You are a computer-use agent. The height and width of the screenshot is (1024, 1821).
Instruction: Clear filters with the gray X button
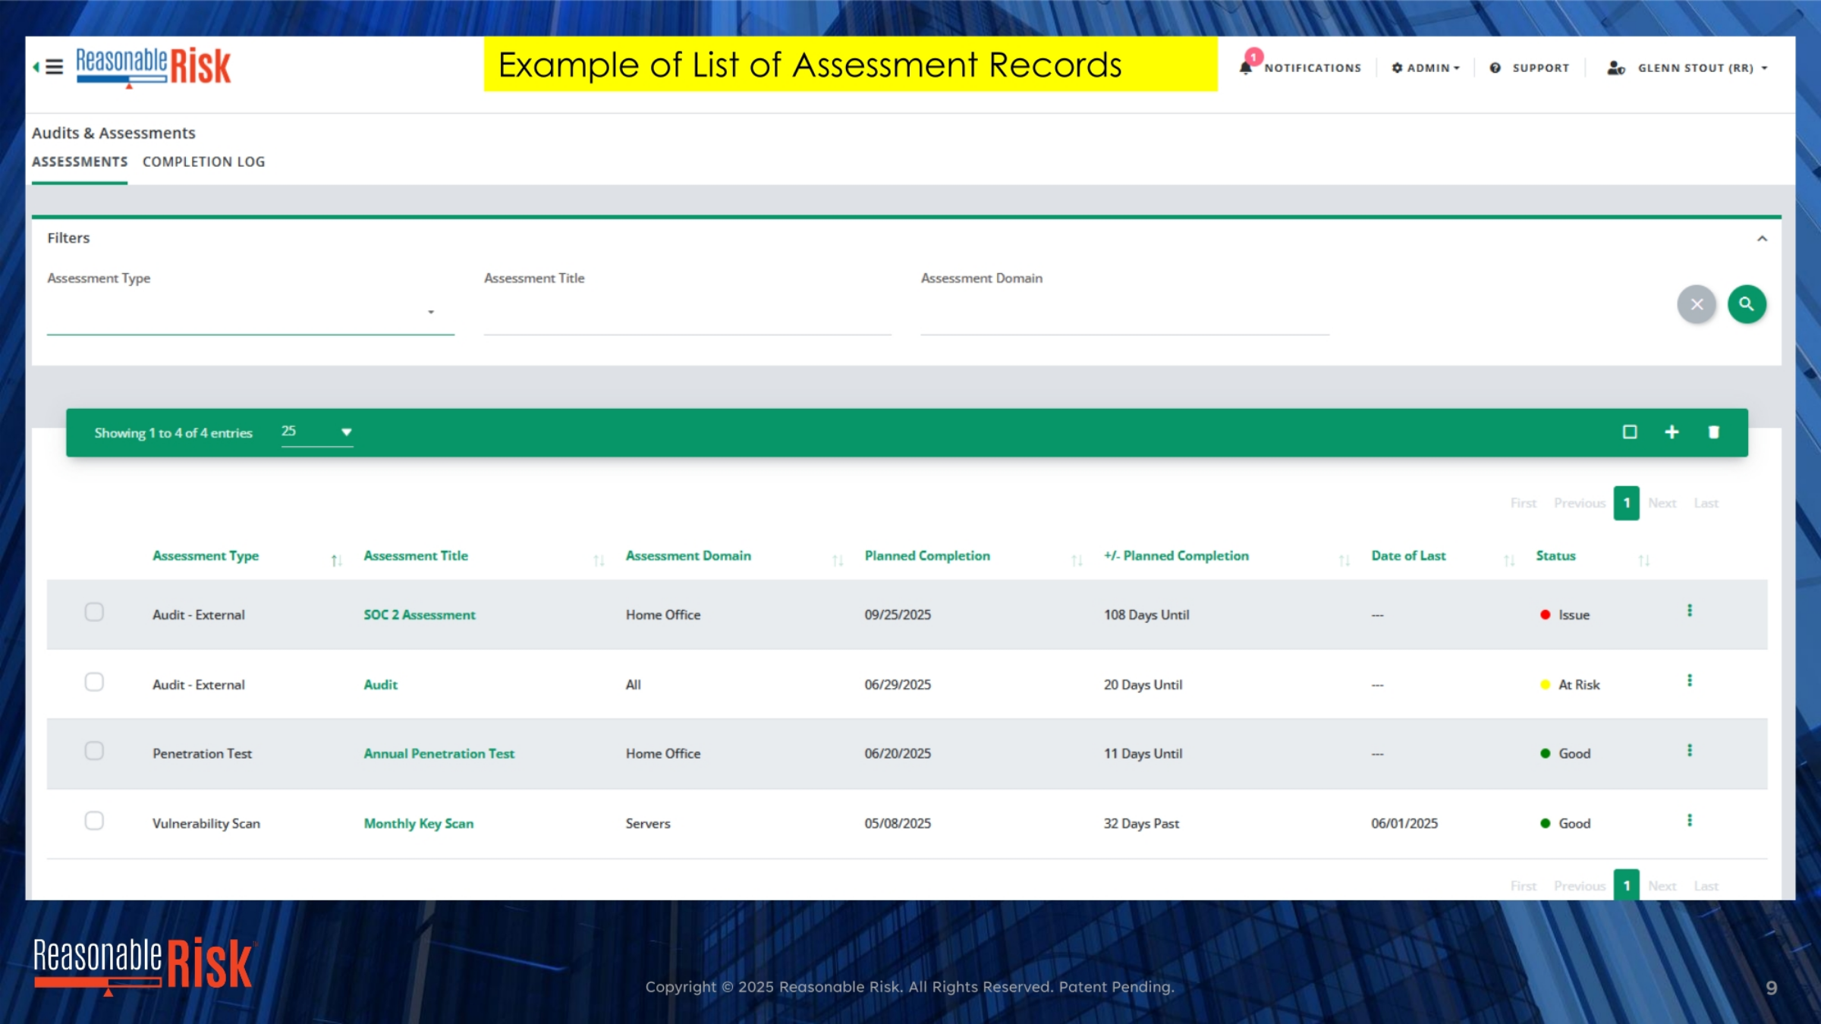1697,304
